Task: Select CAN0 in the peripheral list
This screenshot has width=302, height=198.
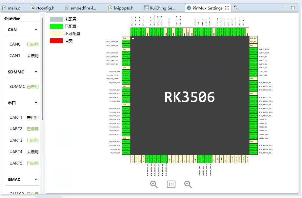Action: pyautogui.click(x=15, y=44)
